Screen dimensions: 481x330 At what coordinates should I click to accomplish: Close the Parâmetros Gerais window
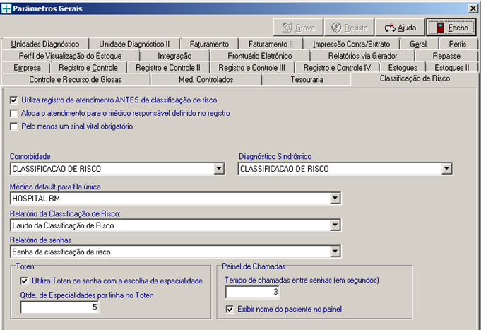click(x=473, y=8)
